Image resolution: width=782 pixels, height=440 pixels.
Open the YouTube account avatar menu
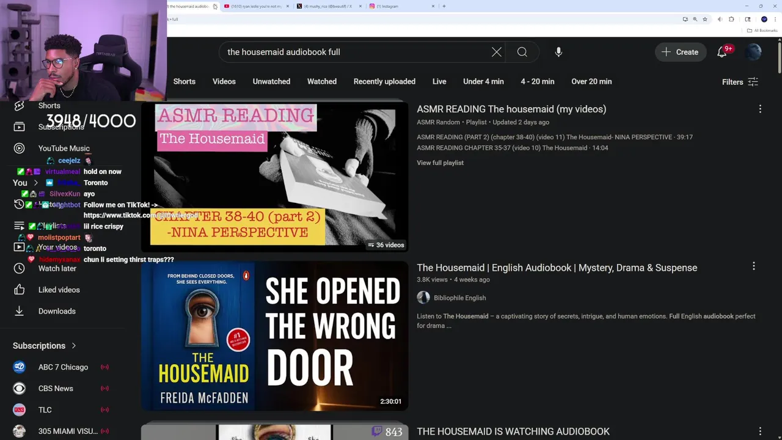point(754,52)
